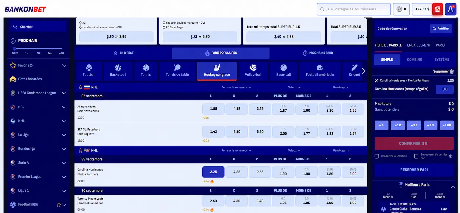This screenshot has height=213, width=460.
Task: Favorite the KHL league star
Action: (x=80, y=87)
